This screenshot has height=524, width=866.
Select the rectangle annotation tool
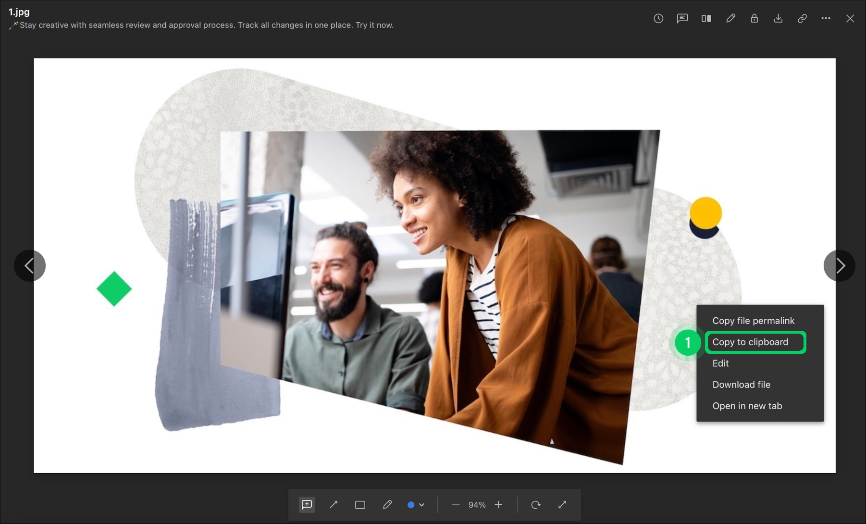point(360,505)
